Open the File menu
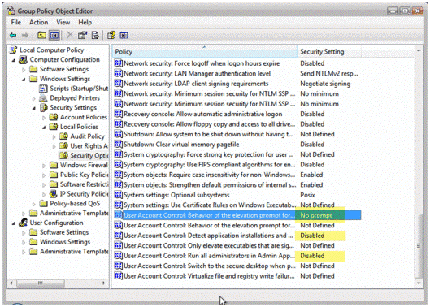The width and height of the screenshot is (430, 307). [x=16, y=22]
